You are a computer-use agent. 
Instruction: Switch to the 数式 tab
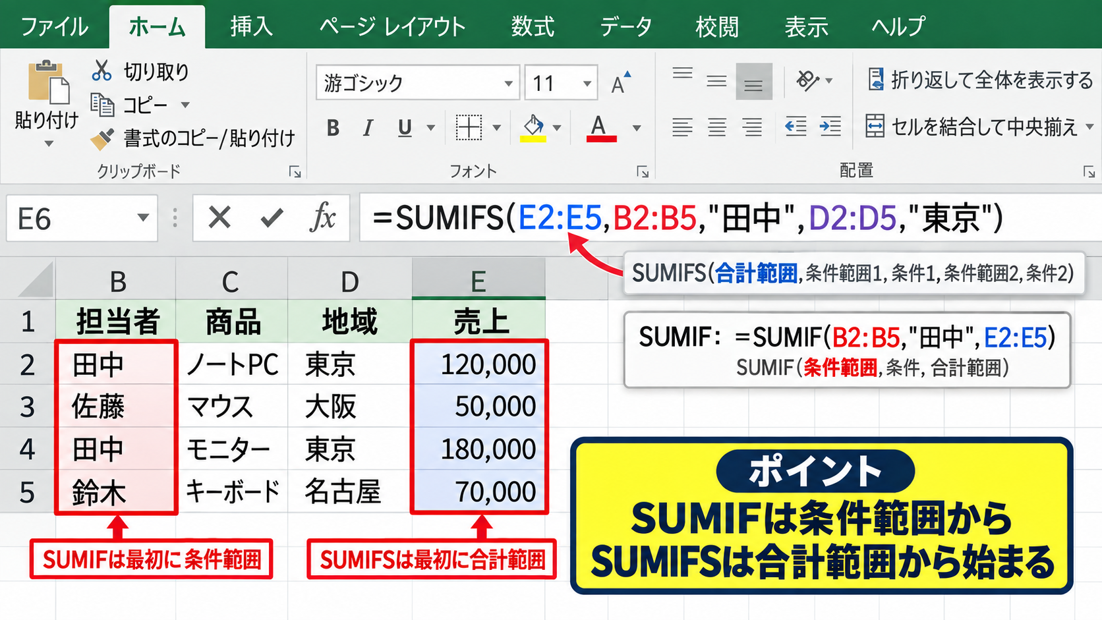tap(533, 27)
